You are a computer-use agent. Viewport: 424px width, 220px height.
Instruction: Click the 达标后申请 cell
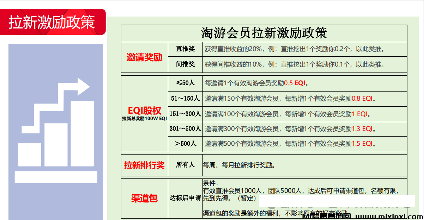[x=185, y=198]
